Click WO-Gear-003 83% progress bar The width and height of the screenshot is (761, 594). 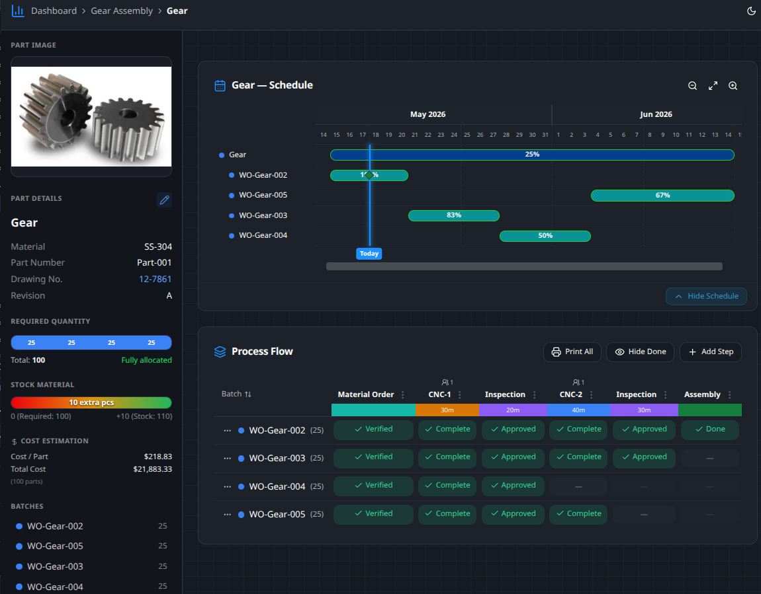pyautogui.click(x=454, y=215)
